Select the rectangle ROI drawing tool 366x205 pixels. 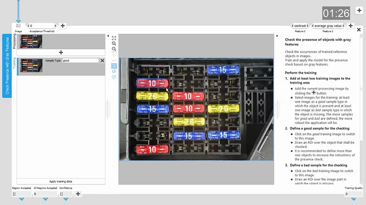click(x=114, y=66)
